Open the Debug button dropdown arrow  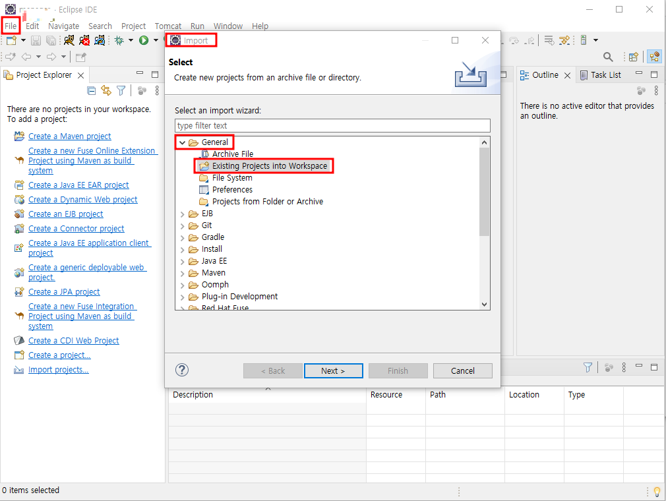pyautogui.click(x=131, y=40)
